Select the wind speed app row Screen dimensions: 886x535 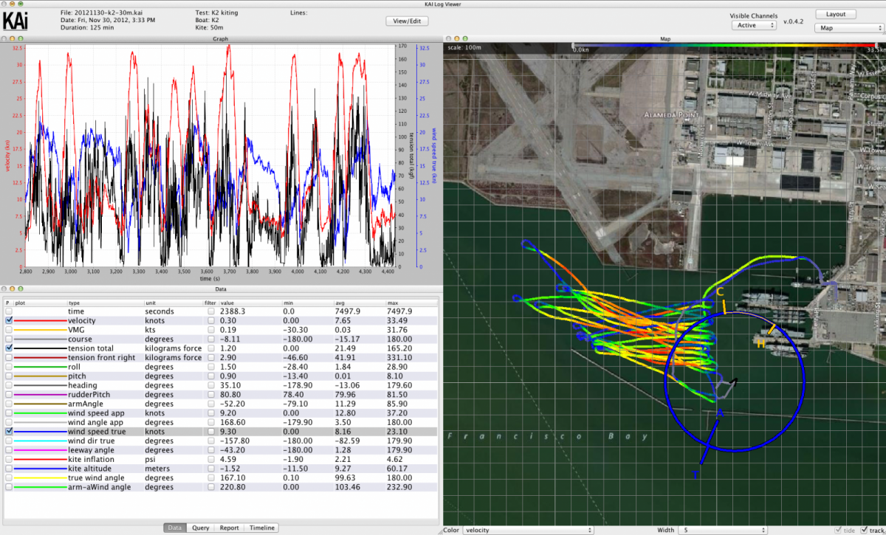[x=221, y=413]
